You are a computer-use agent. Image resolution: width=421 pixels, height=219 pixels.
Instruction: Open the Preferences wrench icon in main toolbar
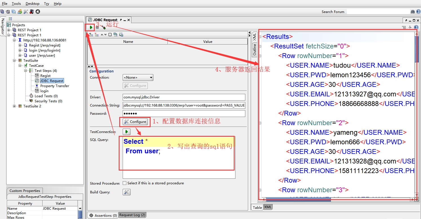pos(26,12)
